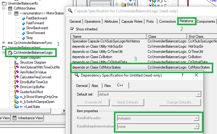This screenshot has width=217, height=134.
Task: Click the browser tree scroll right arrow
Action: coord(64,111)
